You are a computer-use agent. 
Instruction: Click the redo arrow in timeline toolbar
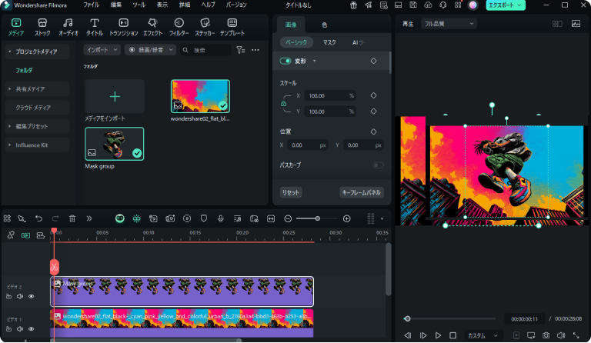pyautogui.click(x=55, y=218)
